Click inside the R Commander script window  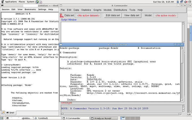coord(121,33)
